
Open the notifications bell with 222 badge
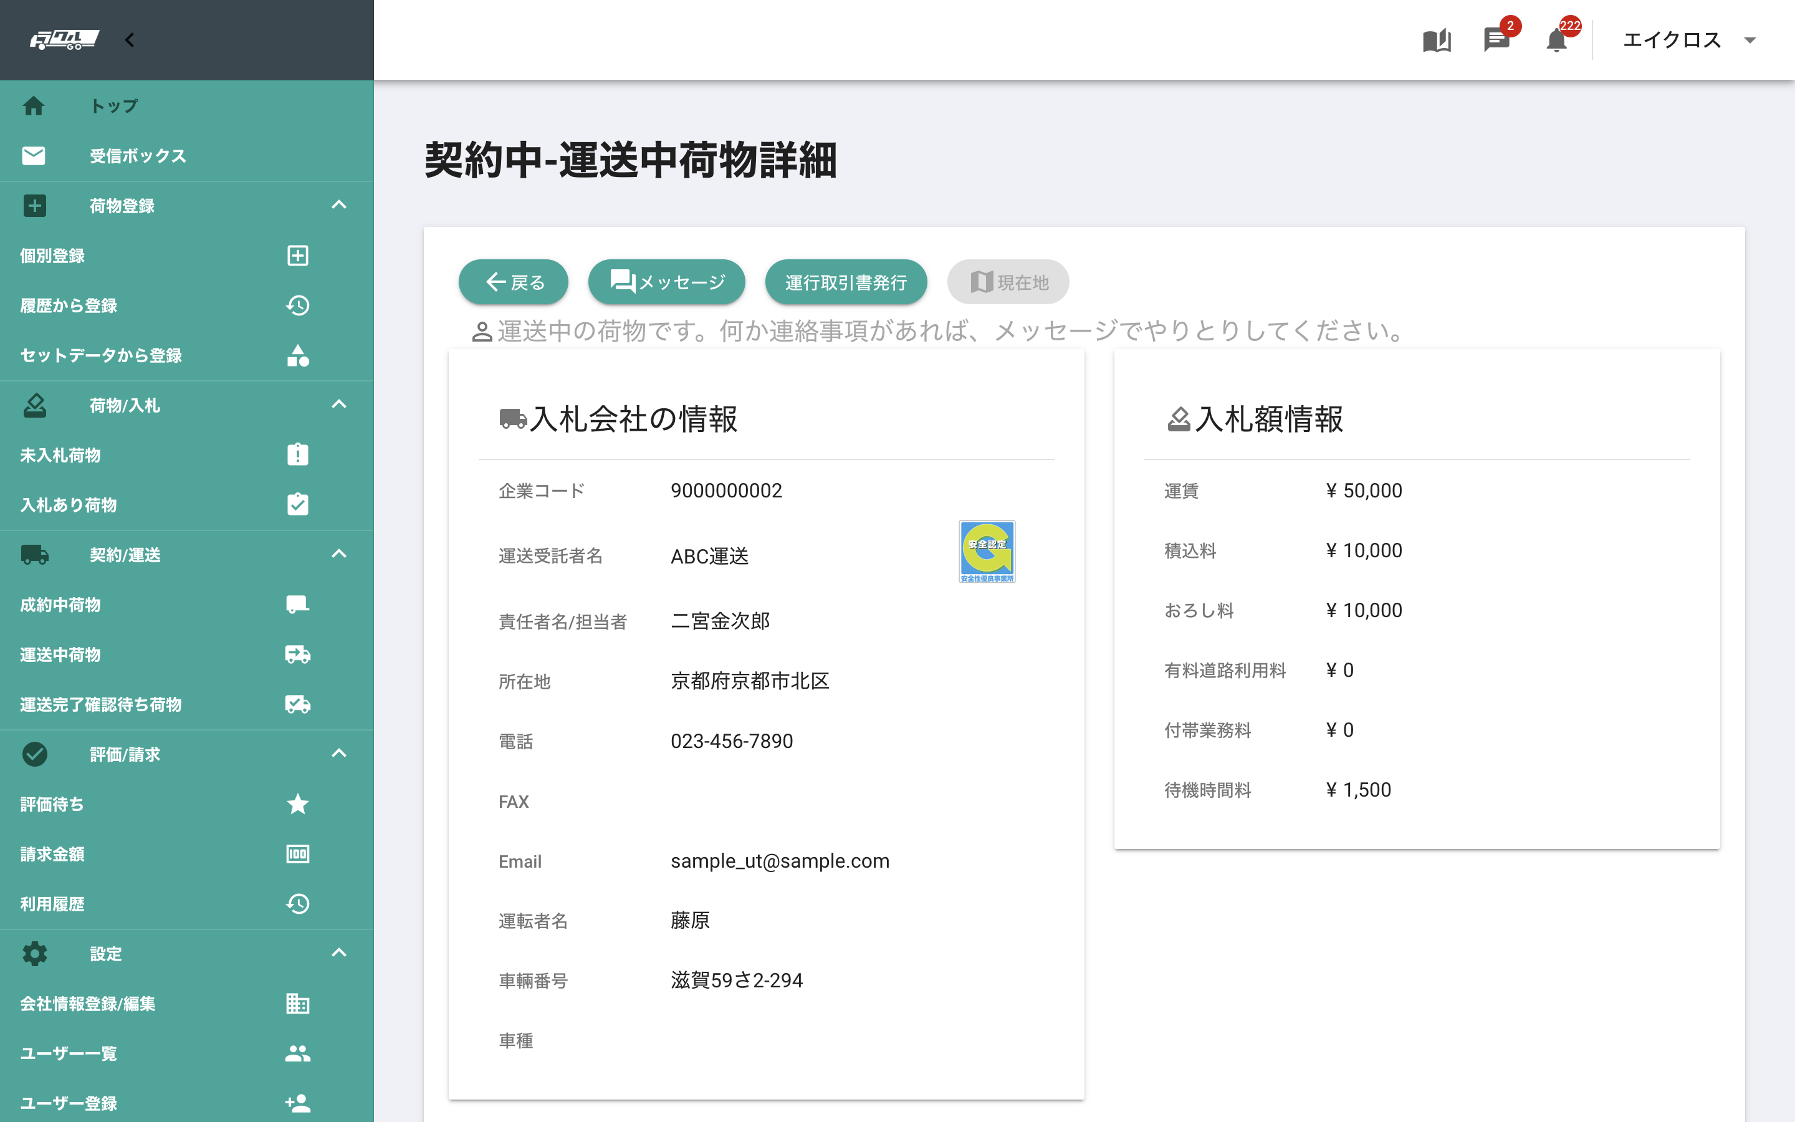click(1557, 40)
